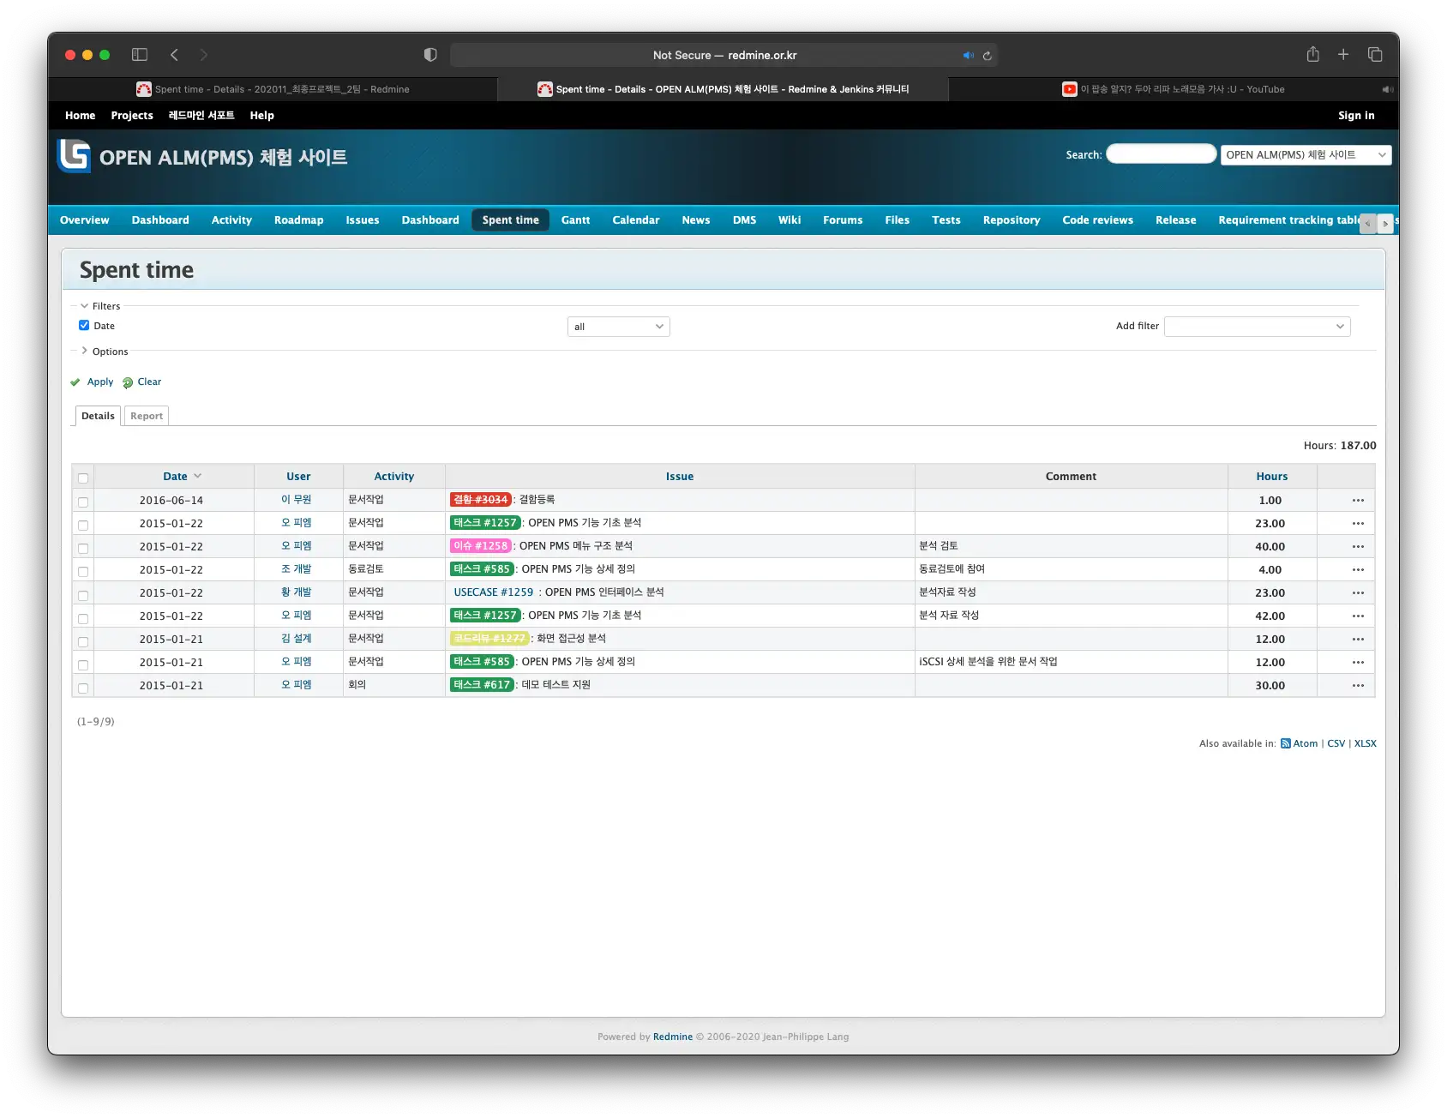
Task: Toggle select-all checkbox in table header
Action: tap(83, 478)
